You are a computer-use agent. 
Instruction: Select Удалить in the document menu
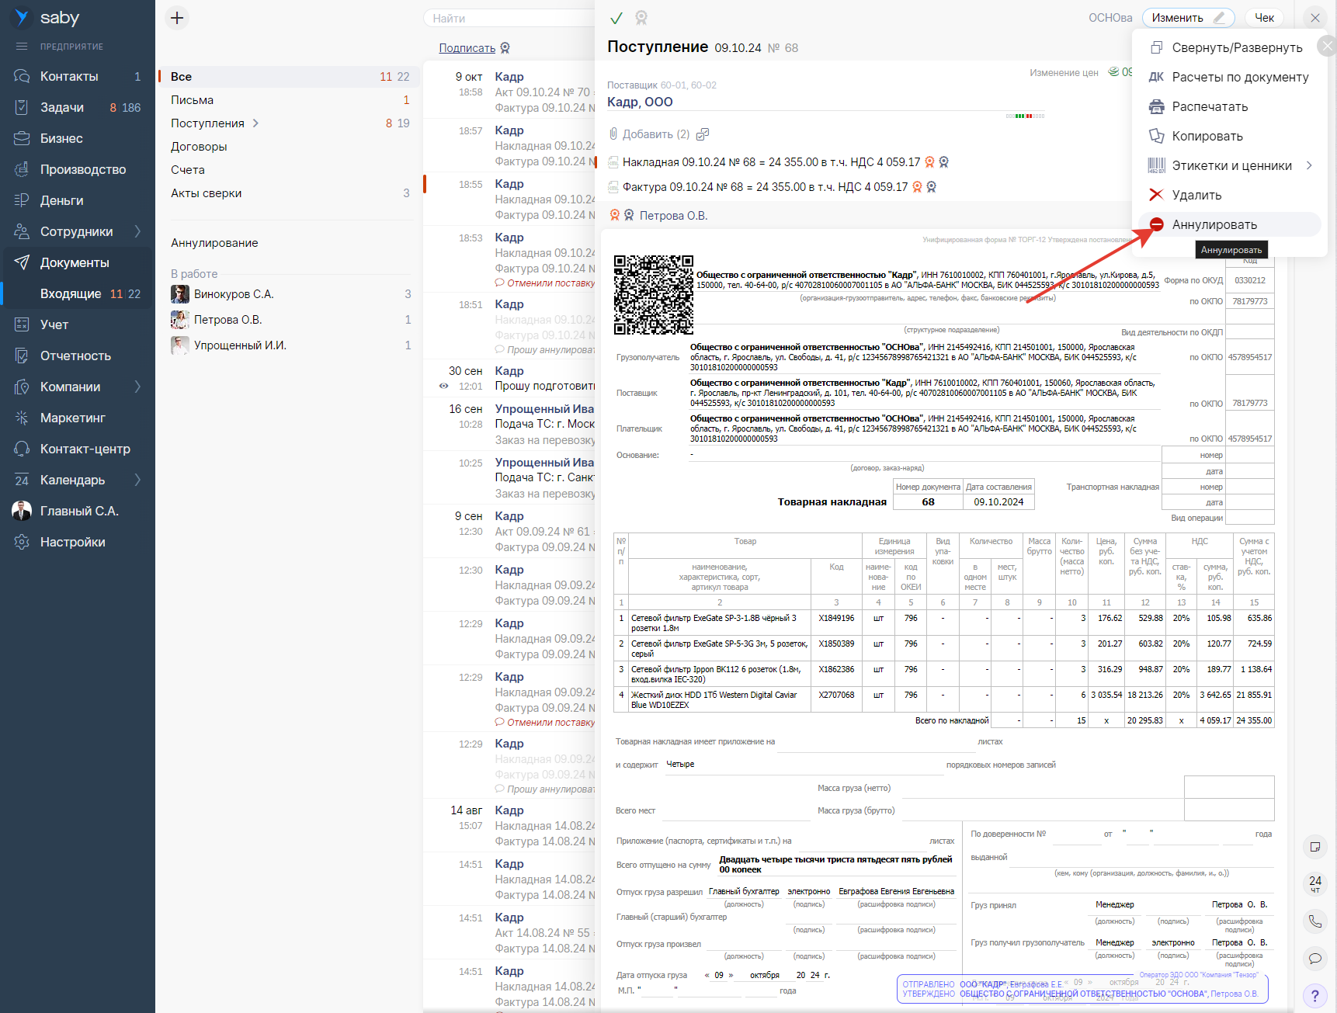point(1196,195)
